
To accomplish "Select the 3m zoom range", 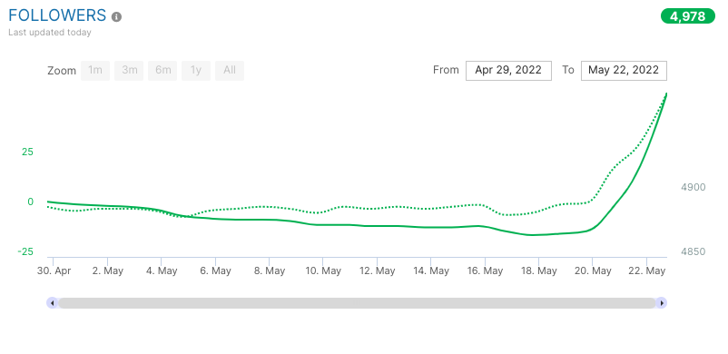I will 129,71.
